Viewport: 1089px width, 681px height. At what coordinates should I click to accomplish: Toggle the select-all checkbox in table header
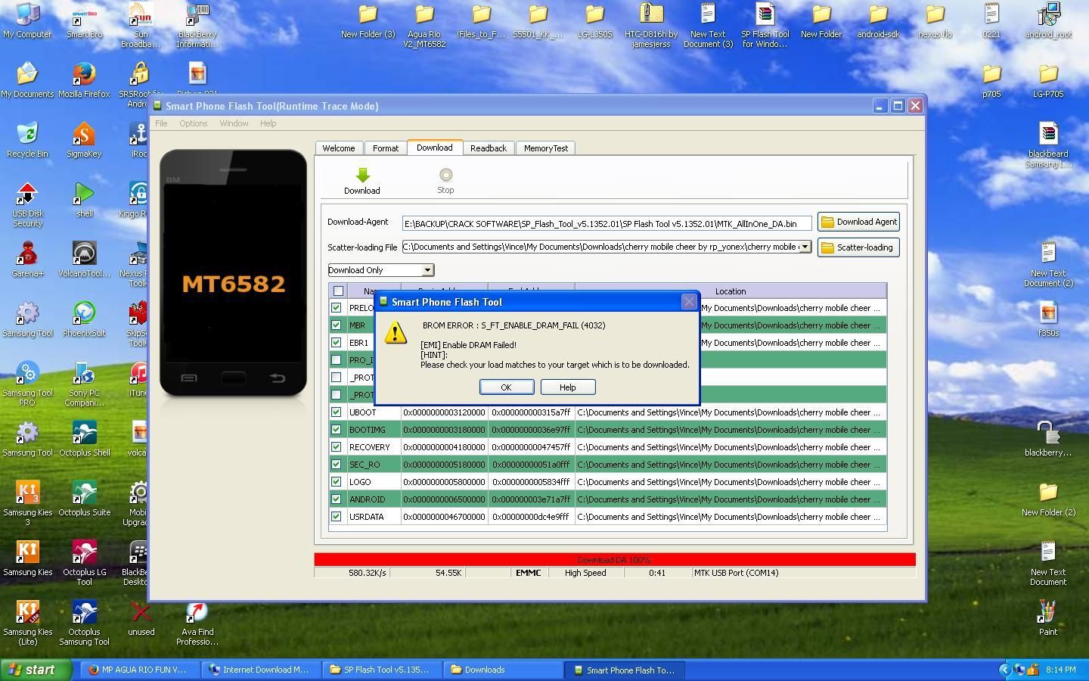pos(338,291)
